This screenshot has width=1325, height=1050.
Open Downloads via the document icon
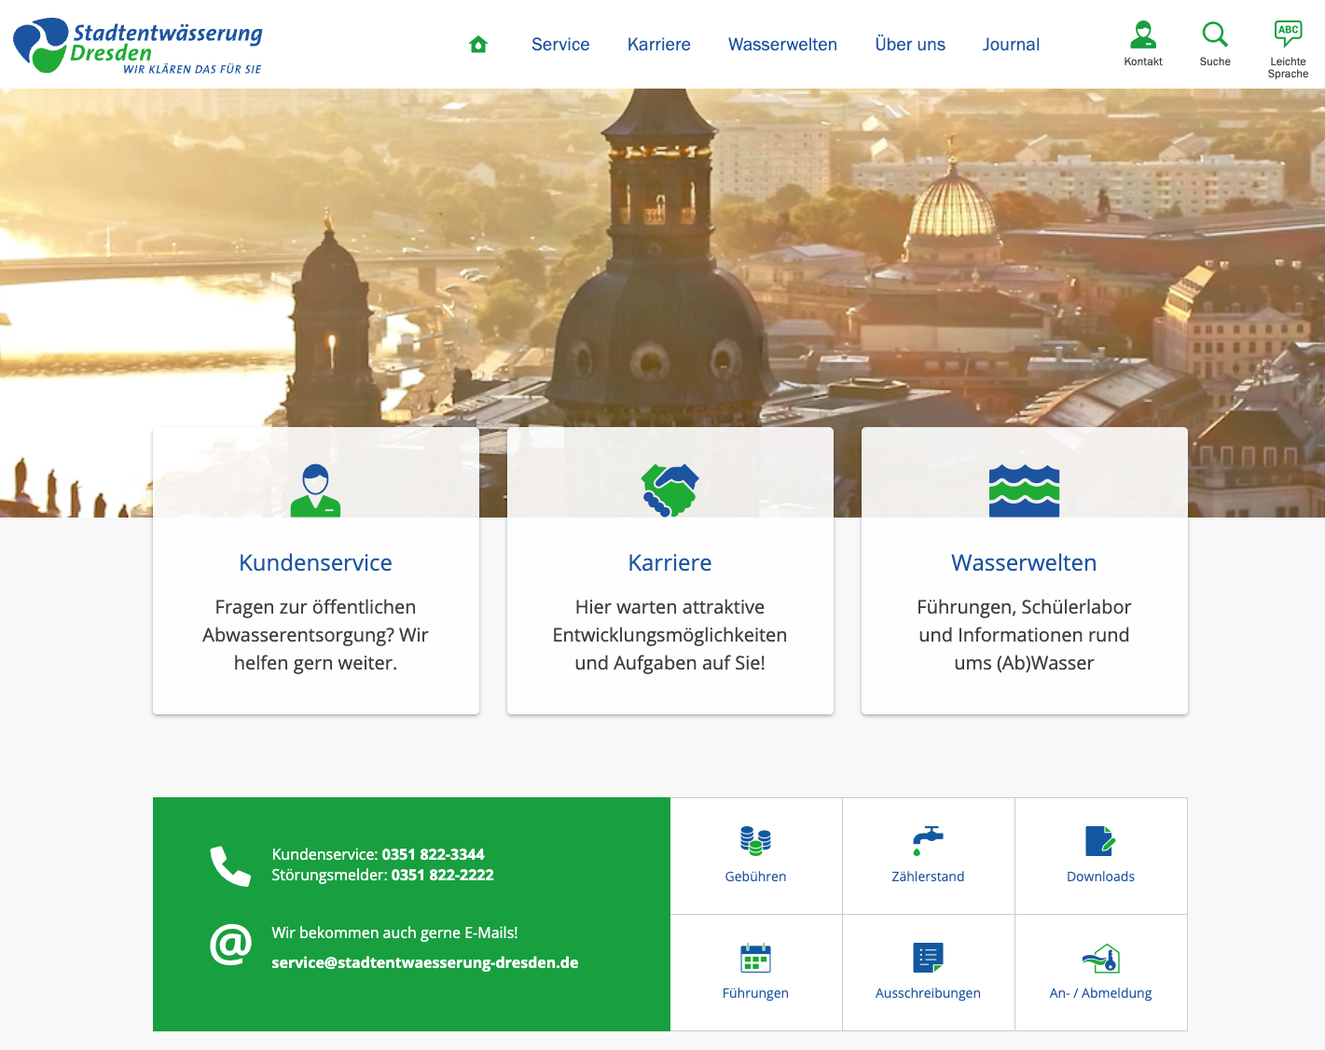[1100, 839]
